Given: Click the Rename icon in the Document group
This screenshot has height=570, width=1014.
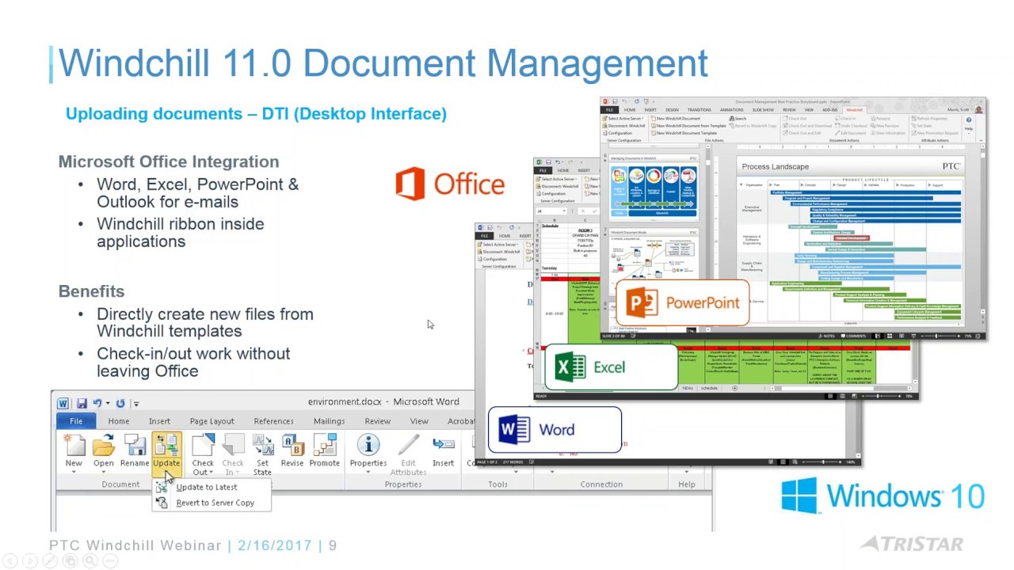Looking at the screenshot, I should pos(135,445).
